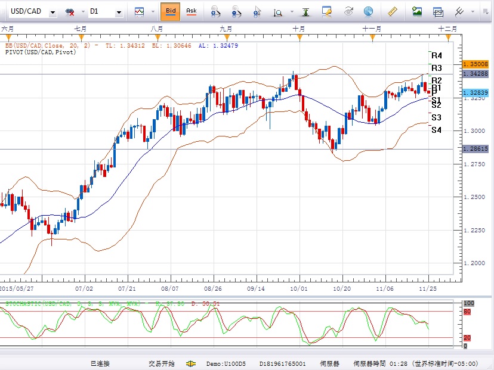
Task: Click the green fit-height arrows icon
Action: (305, 12)
